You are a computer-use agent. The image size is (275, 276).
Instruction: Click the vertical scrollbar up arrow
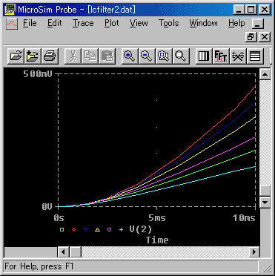265,74
